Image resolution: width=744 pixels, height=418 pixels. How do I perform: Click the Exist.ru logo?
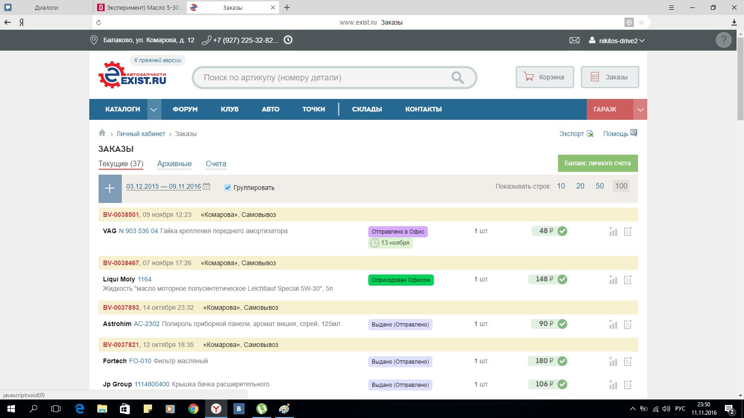[x=133, y=75]
